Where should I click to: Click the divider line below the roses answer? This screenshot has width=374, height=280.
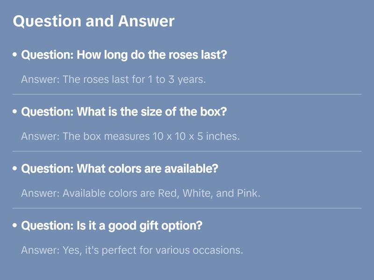pos(187,94)
